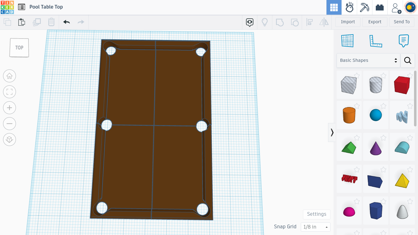418x235 pixels.
Task: Open the Tinkercad home logo
Action: 7,7
